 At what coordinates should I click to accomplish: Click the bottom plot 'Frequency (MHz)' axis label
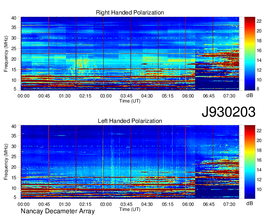(6, 162)
